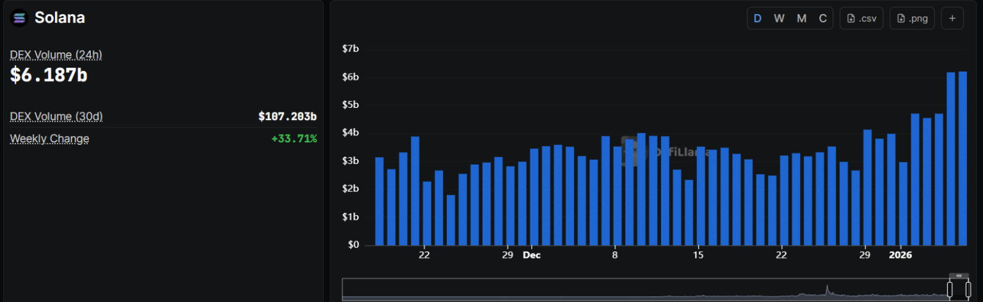
Task: Click the last, rightmost bar in chart
Action: (x=963, y=158)
